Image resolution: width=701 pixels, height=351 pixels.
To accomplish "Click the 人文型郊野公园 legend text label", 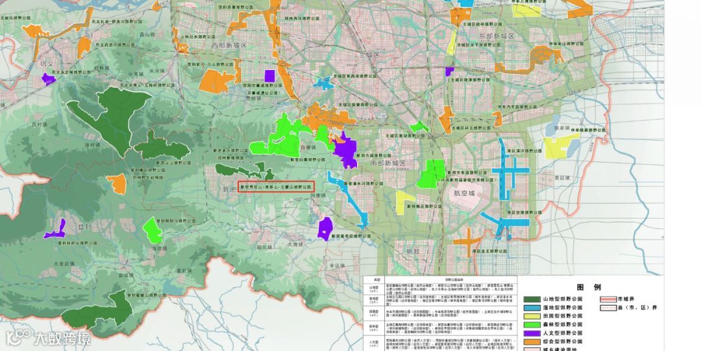I will pyautogui.click(x=562, y=333).
